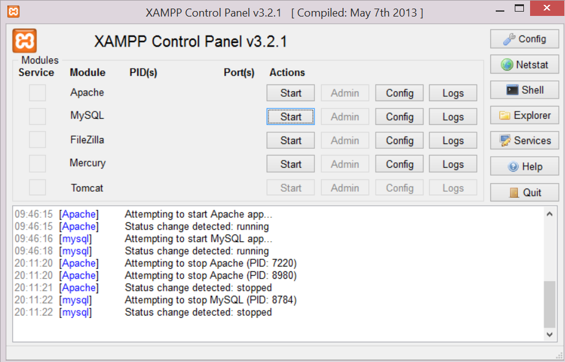Screen dimensions: 565x362
Task: Toggle Mercury service checkbox
Action: point(37,164)
